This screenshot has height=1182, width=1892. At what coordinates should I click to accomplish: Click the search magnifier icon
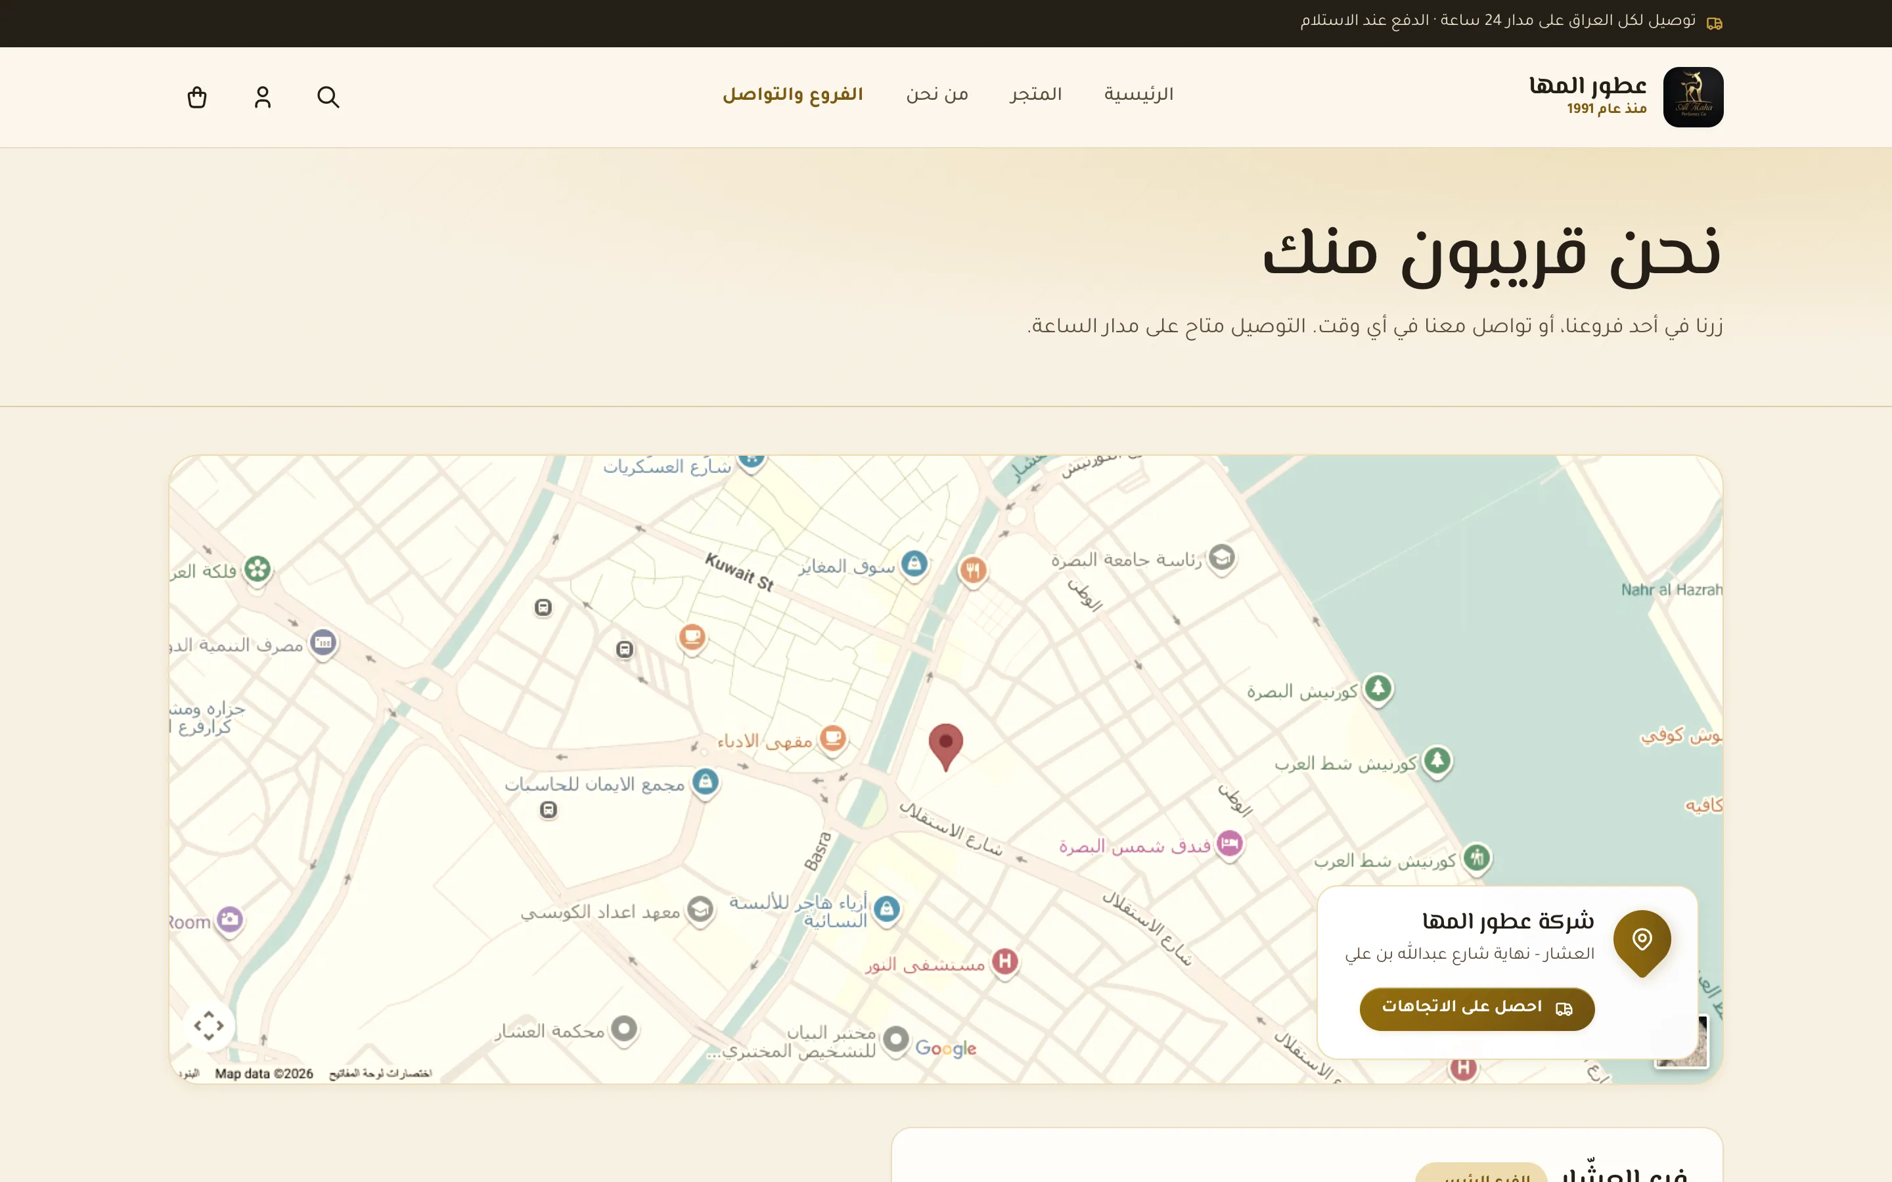328,97
